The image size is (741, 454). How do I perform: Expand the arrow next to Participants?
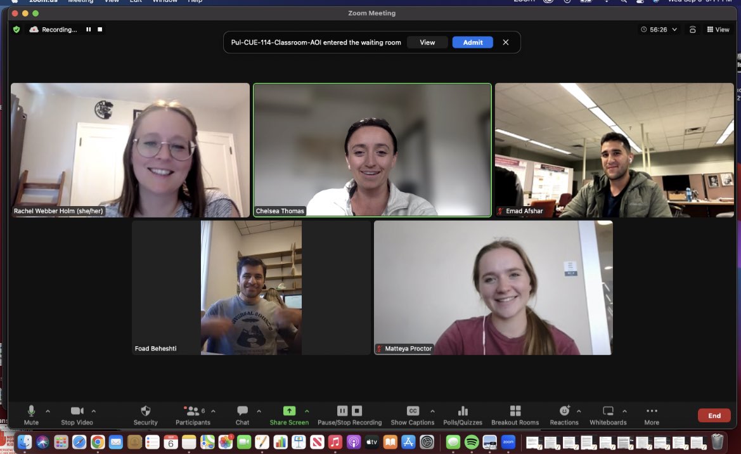click(213, 411)
